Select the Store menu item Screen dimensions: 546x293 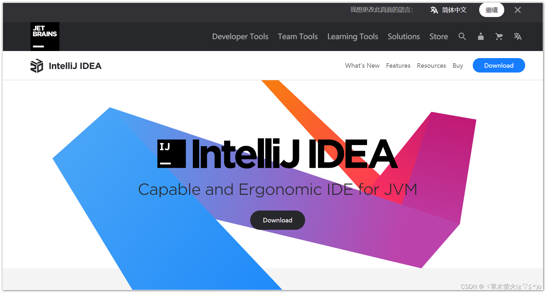pos(438,36)
